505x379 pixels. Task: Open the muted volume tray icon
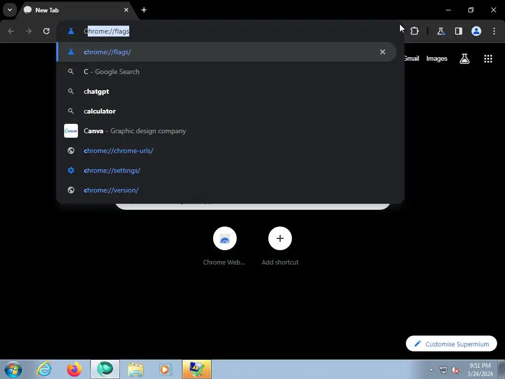[455, 370]
